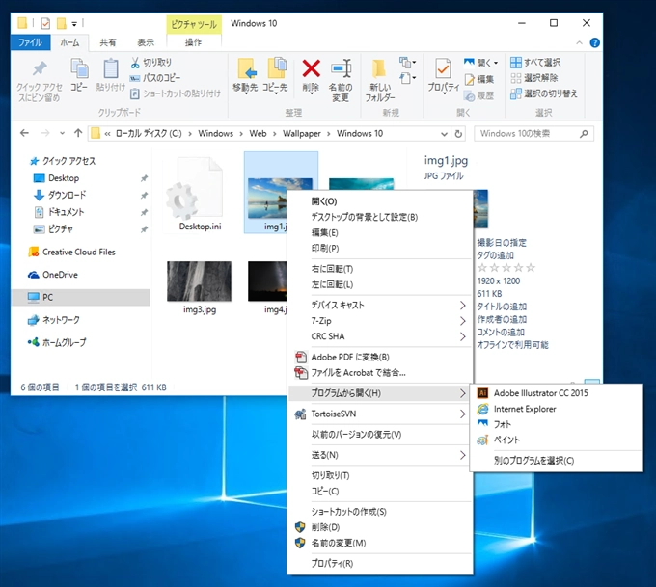
Task: Choose Rotate right (右に回転)
Action: pos(332,269)
